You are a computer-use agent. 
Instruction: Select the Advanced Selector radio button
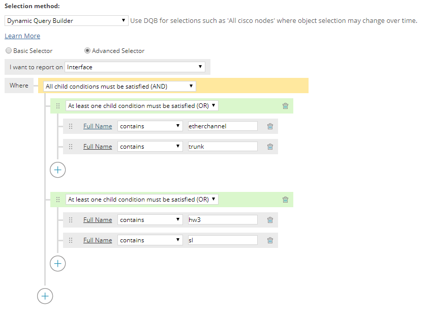(x=87, y=51)
